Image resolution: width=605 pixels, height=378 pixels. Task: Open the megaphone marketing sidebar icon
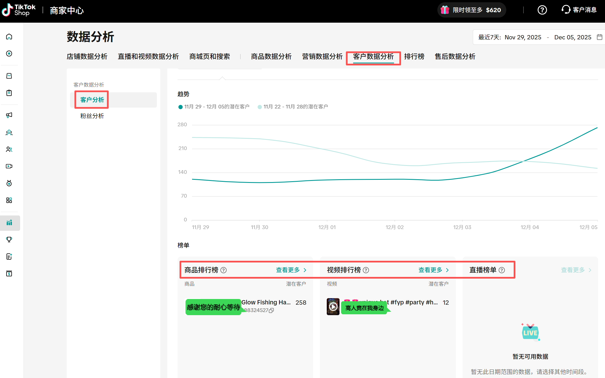(9, 115)
